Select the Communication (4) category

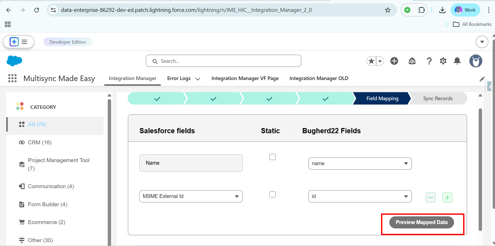coord(55,186)
